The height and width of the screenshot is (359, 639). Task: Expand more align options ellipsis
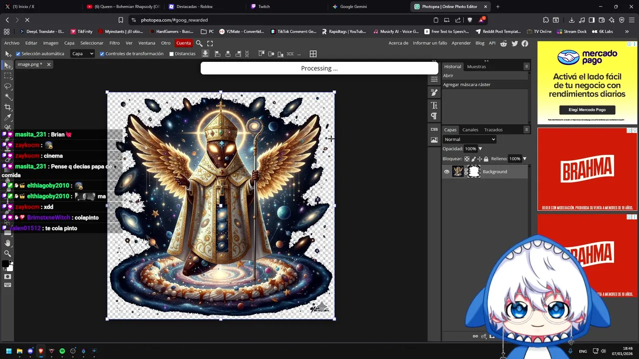point(299,54)
